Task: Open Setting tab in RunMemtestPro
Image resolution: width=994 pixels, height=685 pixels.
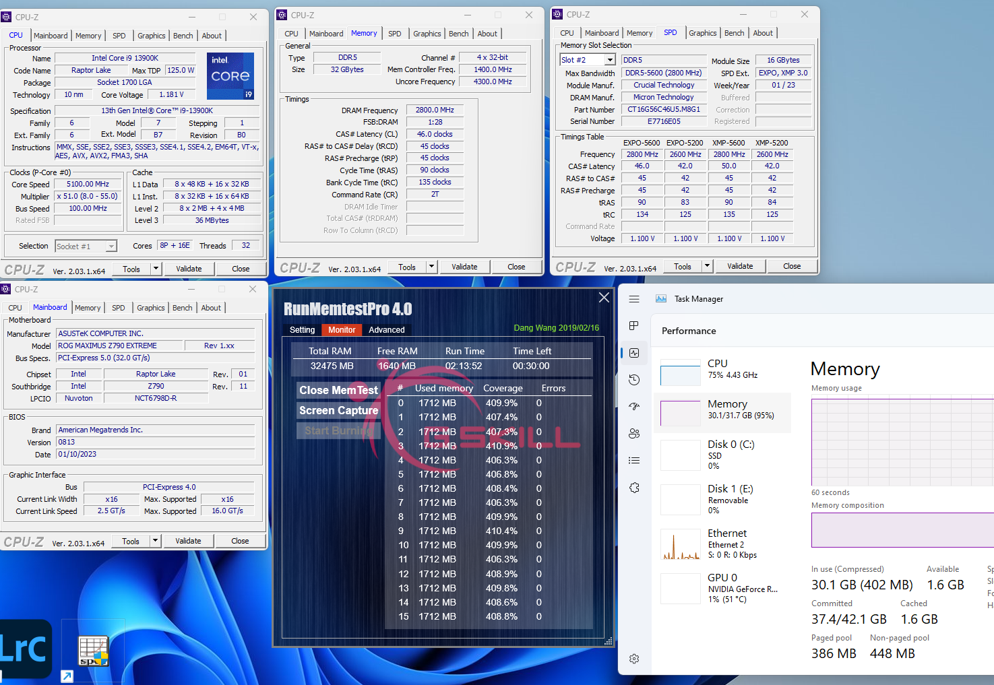Action: point(302,330)
